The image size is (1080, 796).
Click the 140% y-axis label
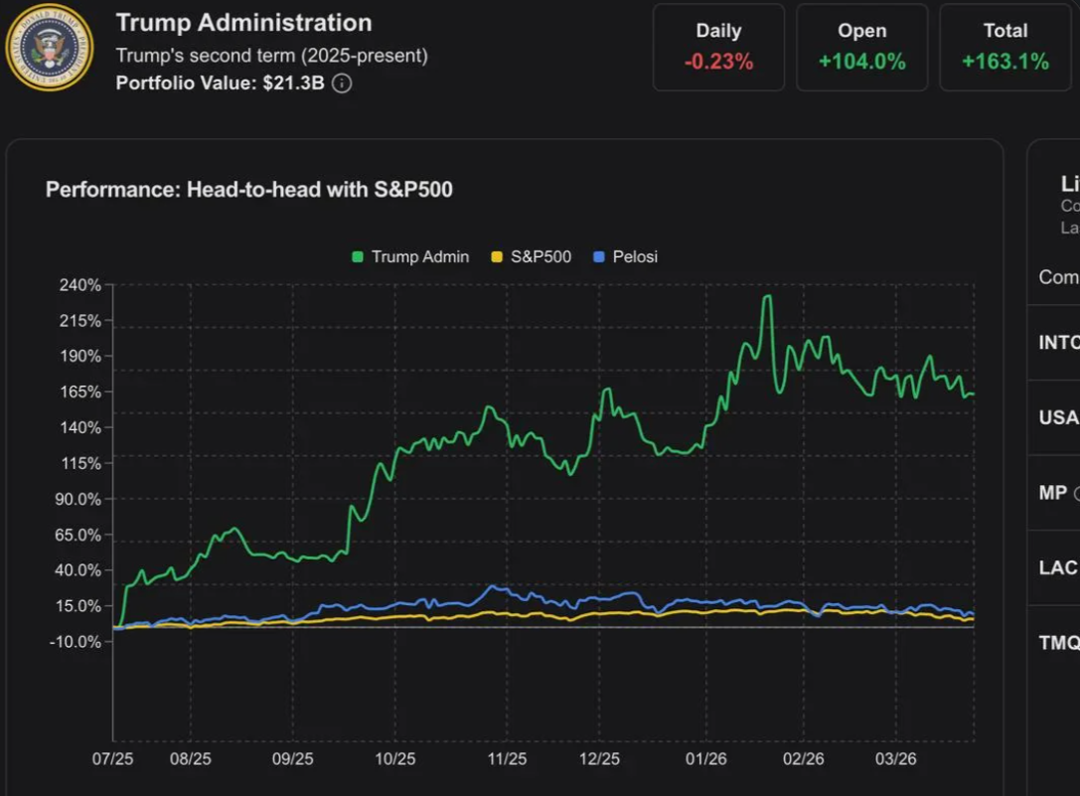[x=80, y=428]
